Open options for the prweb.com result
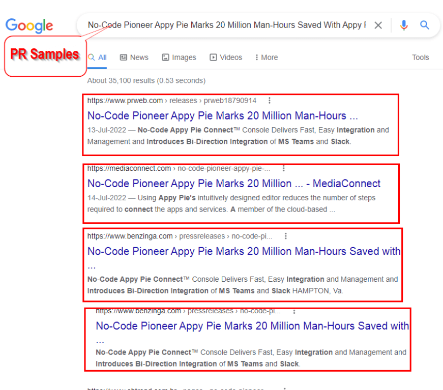Image resolution: width=443 pixels, height=390 pixels. [270, 101]
